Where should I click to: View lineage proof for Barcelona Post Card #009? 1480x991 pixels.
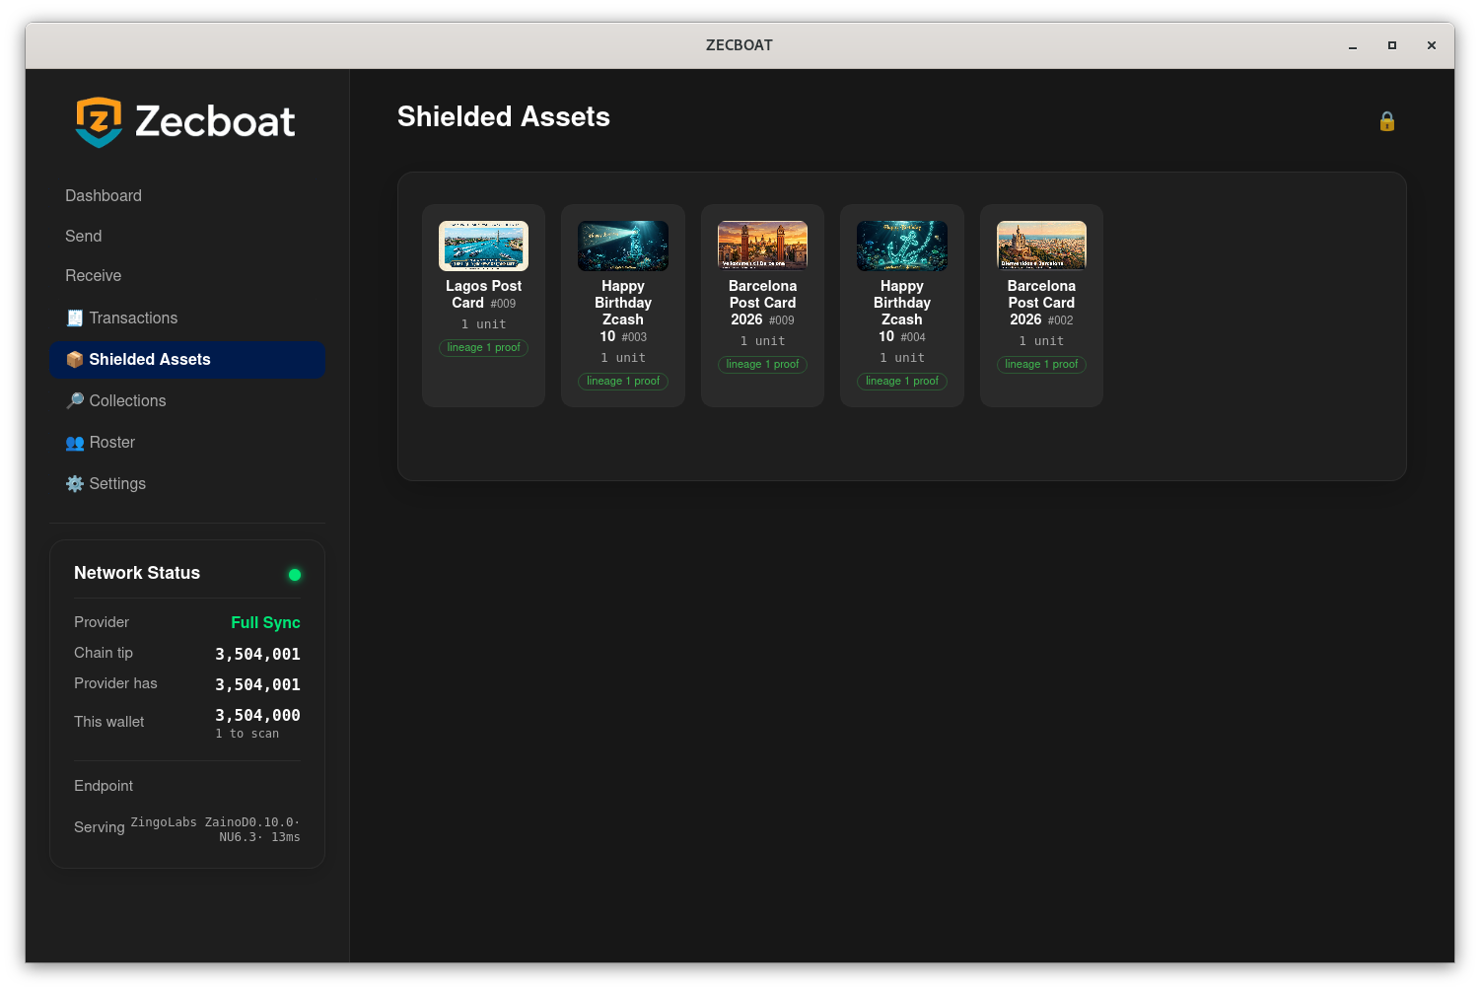(762, 365)
